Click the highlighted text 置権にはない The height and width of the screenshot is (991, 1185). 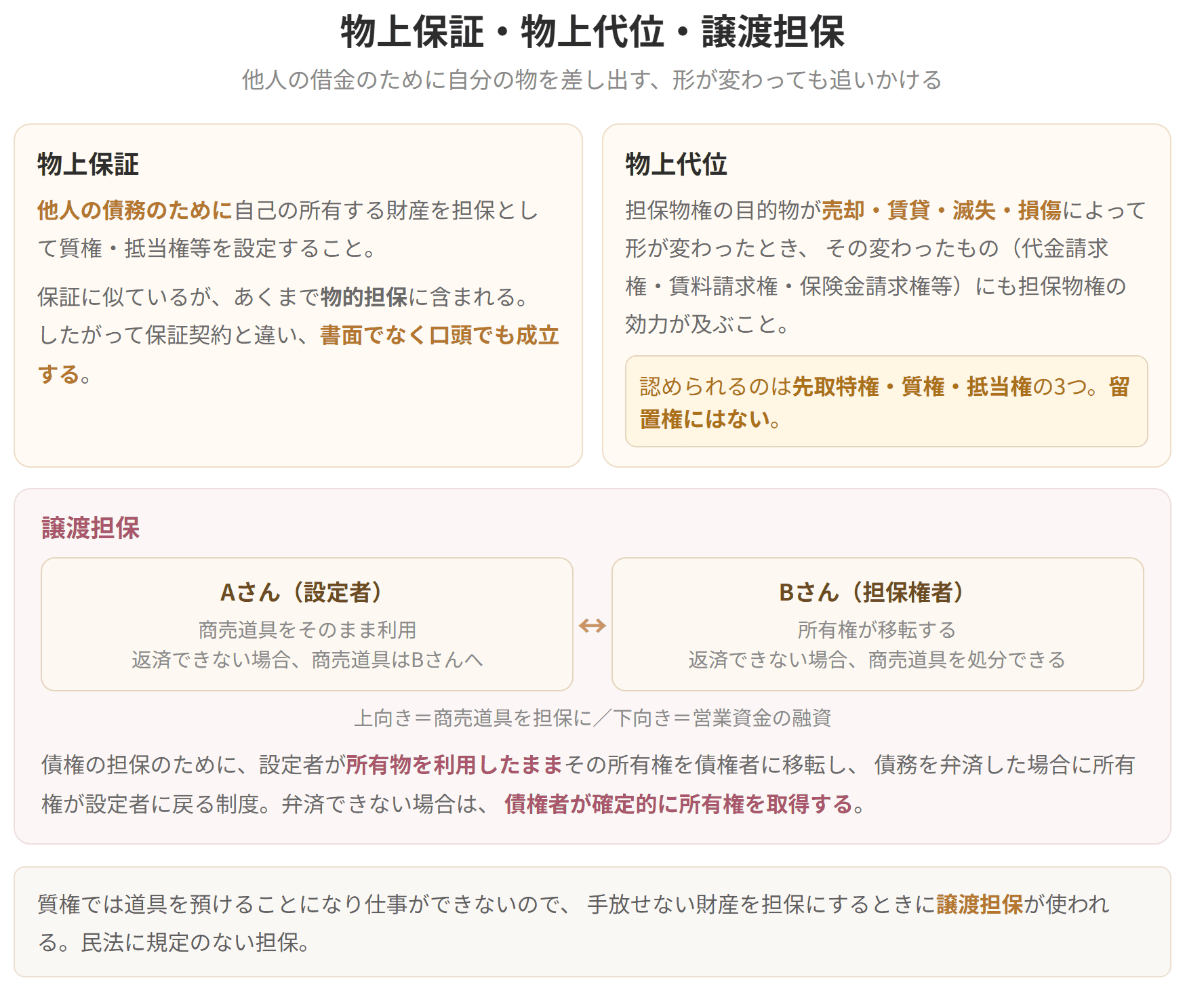(705, 419)
